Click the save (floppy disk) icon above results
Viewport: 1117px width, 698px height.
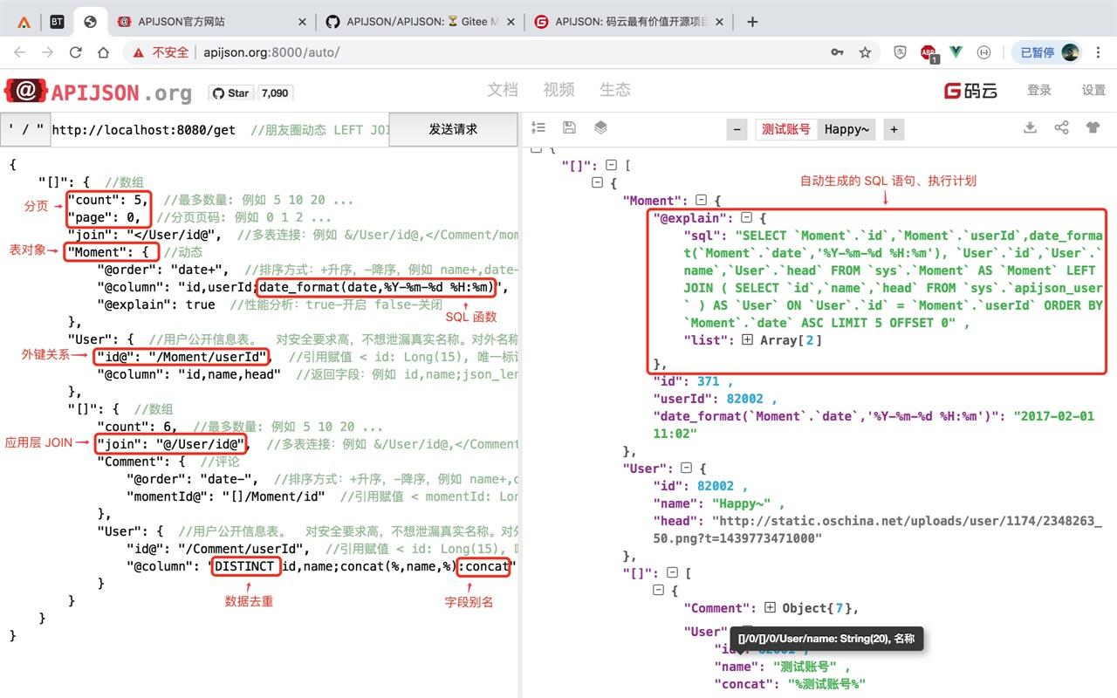569,127
